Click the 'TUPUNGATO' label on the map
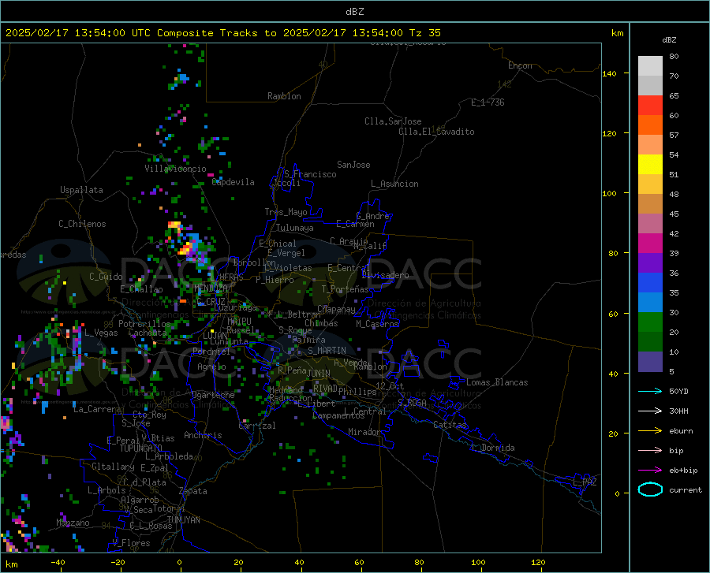Image resolution: width=710 pixels, height=573 pixels. tap(141, 448)
